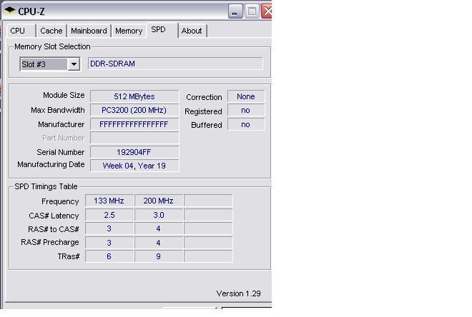Click the 133 MHz frequency cell
The image size is (472, 317).
tap(109, 201)
